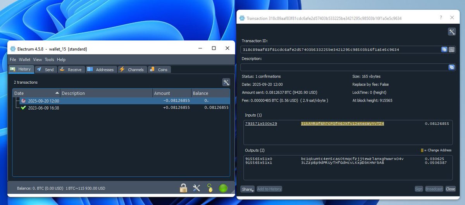Open the Tools menu
Screen dimensions: 465x205
(49, 60)
